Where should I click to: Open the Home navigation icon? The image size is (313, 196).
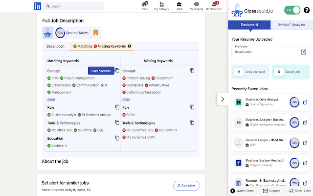click(144, 6)
